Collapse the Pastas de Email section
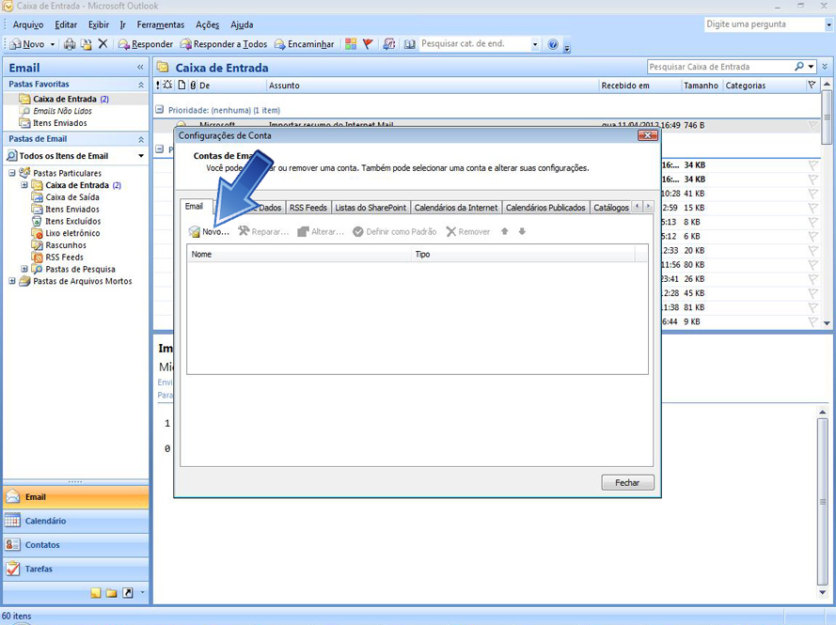Image resolution: width=836 pixels, height=625 pixels. coord(141,140)
